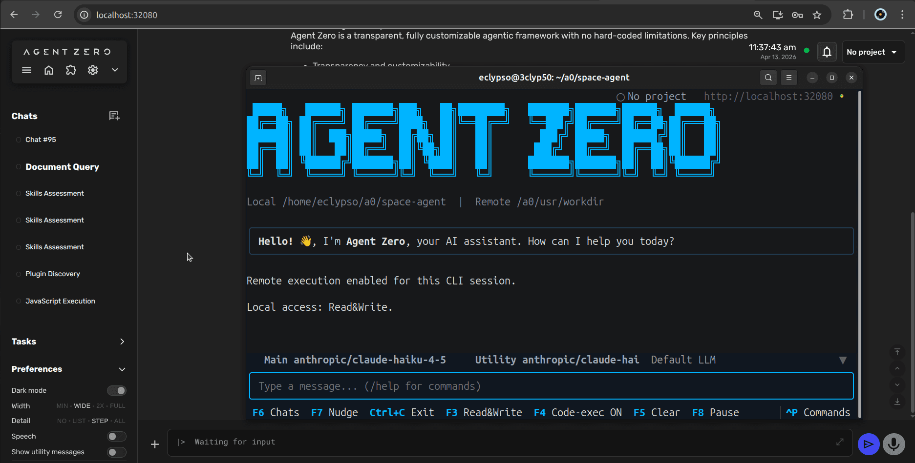The width and height of the screenshot is (915, 463).
Task: Set width to FULL
Action: (x=118, y=406)
